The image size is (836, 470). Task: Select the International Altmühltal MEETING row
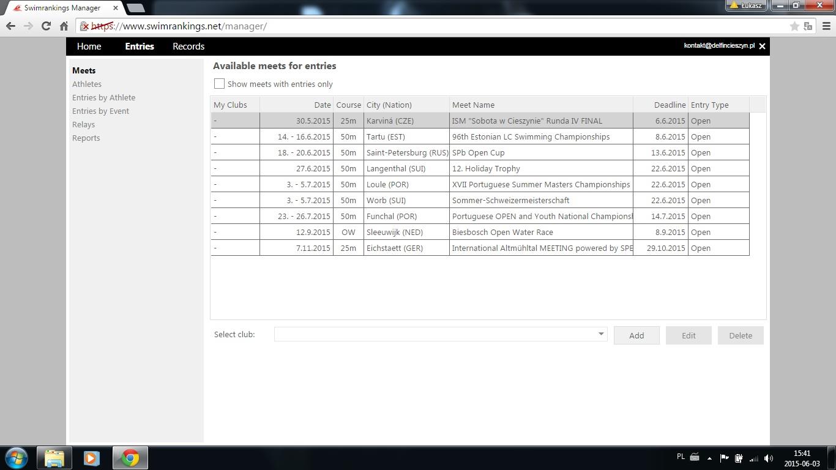click(480, 248)
